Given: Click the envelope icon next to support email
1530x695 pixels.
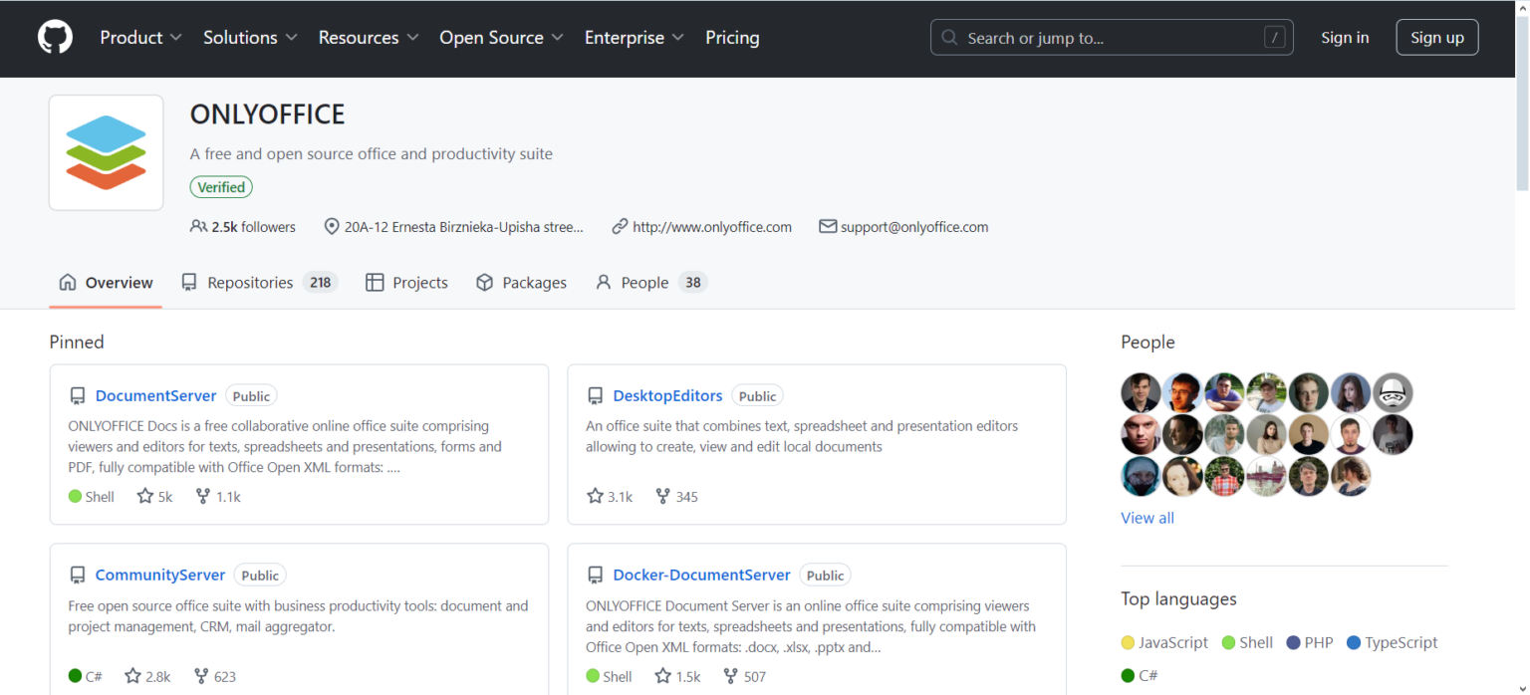Looking at the screenshot, I should click(x=828, y=226).
